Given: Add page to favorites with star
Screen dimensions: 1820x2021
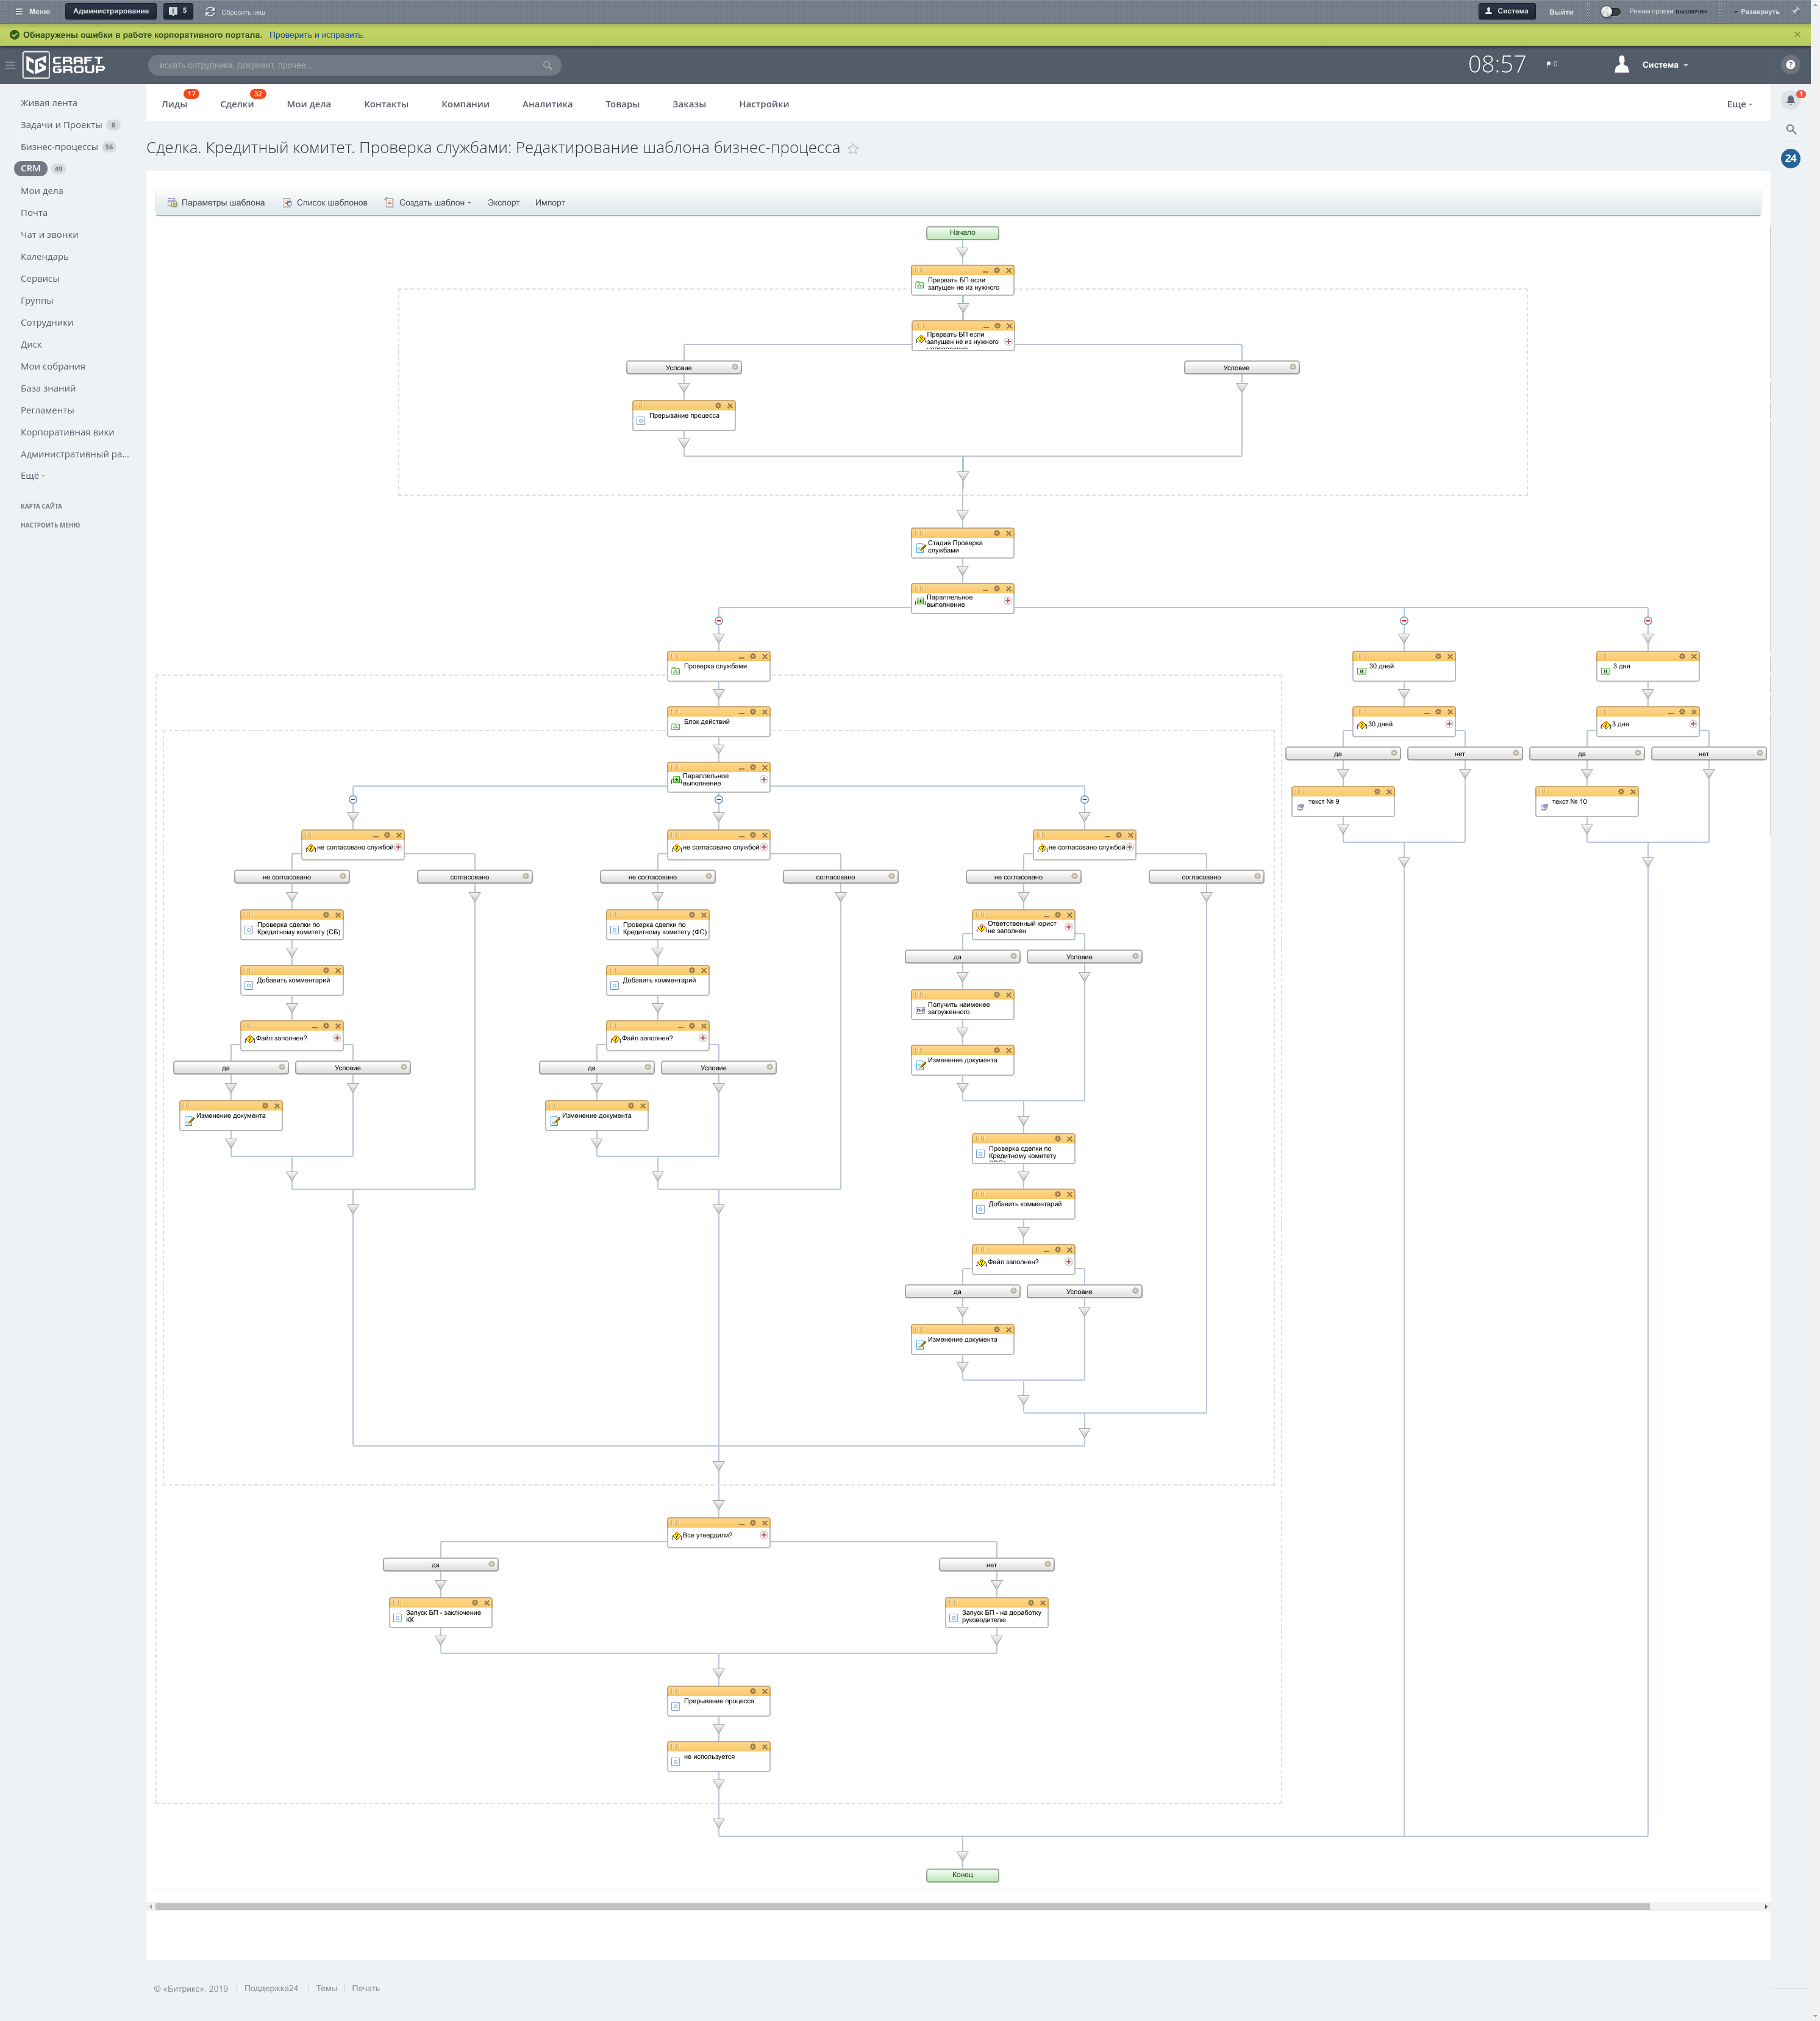Looking at the screenshot, I should tap(853, 149).
